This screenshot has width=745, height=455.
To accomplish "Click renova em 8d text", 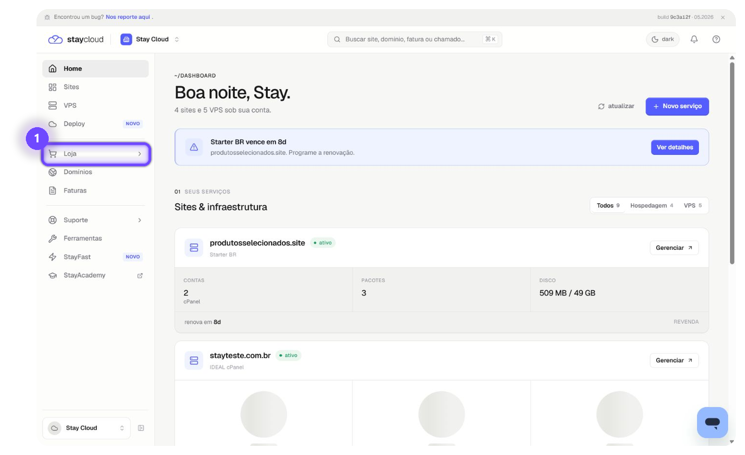I will pyautogui.click(x=202, y=322).
